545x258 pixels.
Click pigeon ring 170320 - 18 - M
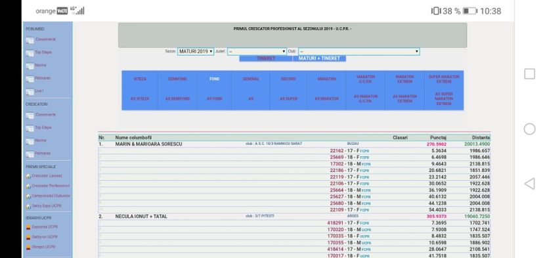pyautogui.click(x=344, y=230)
